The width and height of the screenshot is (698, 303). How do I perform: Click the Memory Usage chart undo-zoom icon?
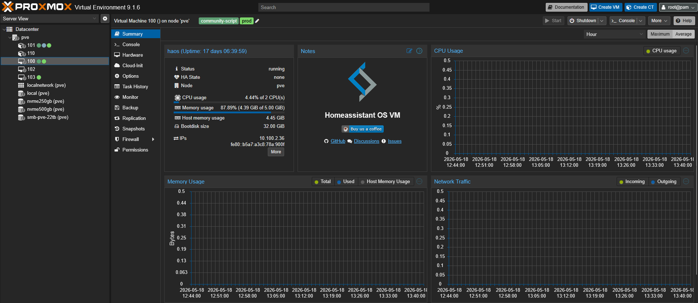tap(419, 181)
